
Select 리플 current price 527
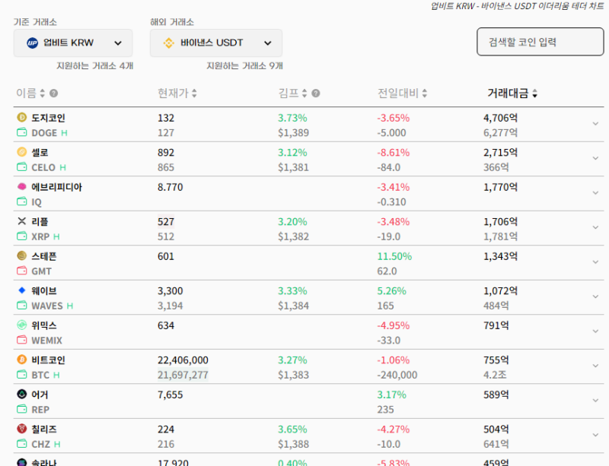click(166, 222)
